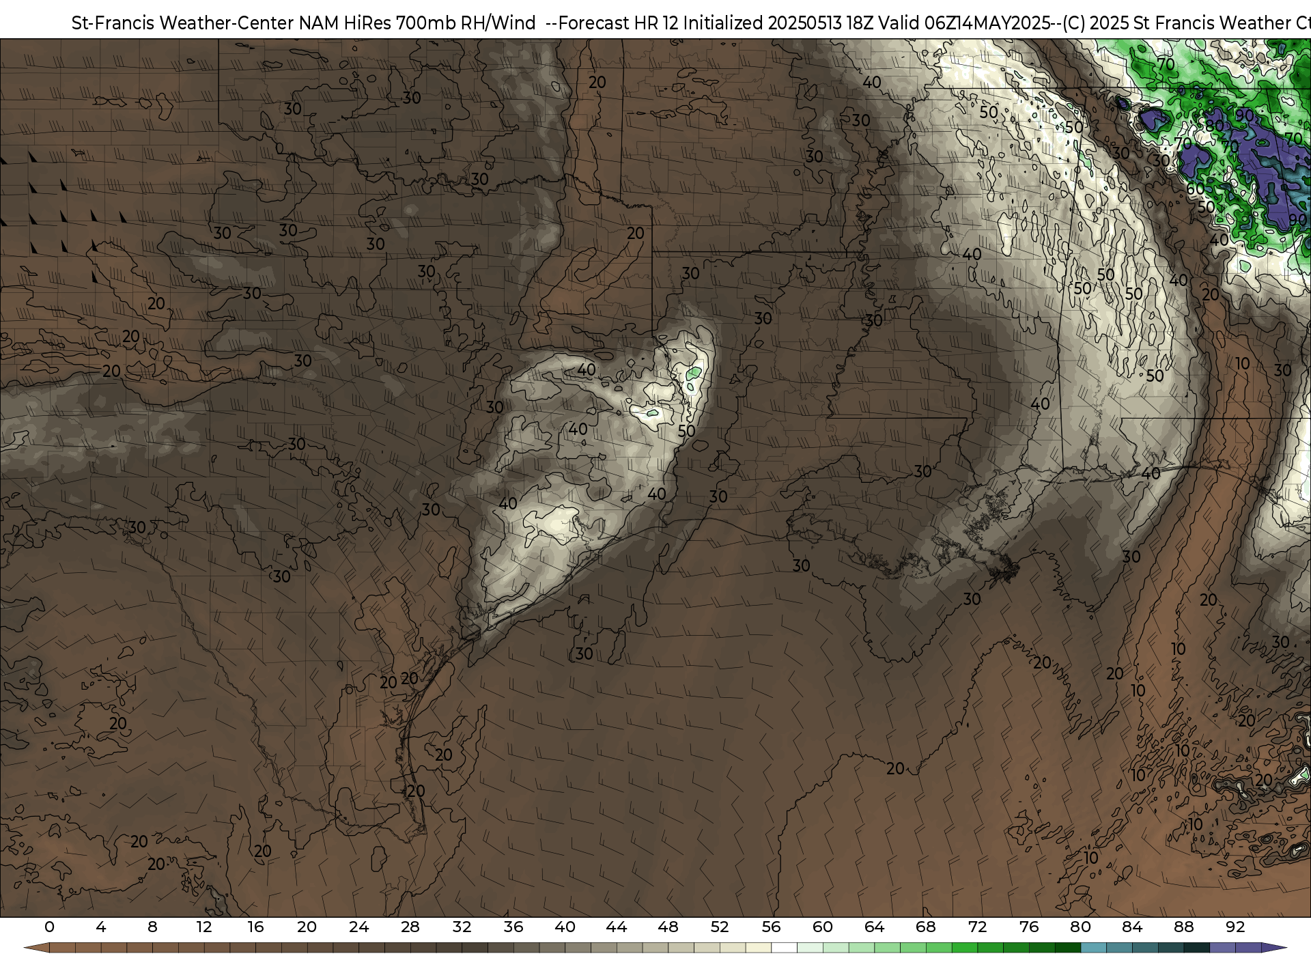Click the '8' color bar label
The image size is (1311, 956).
[x=152, y=927]
